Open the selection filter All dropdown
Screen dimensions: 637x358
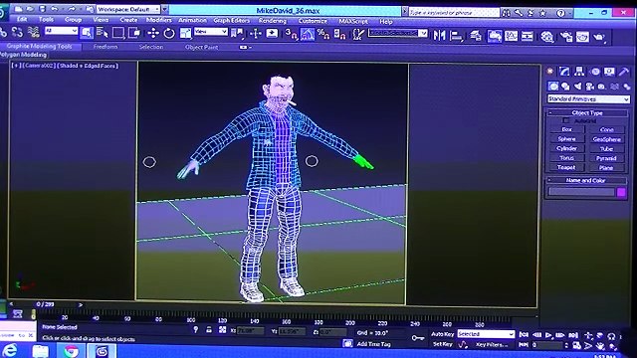pyautogui.click(x=61, y=31)
